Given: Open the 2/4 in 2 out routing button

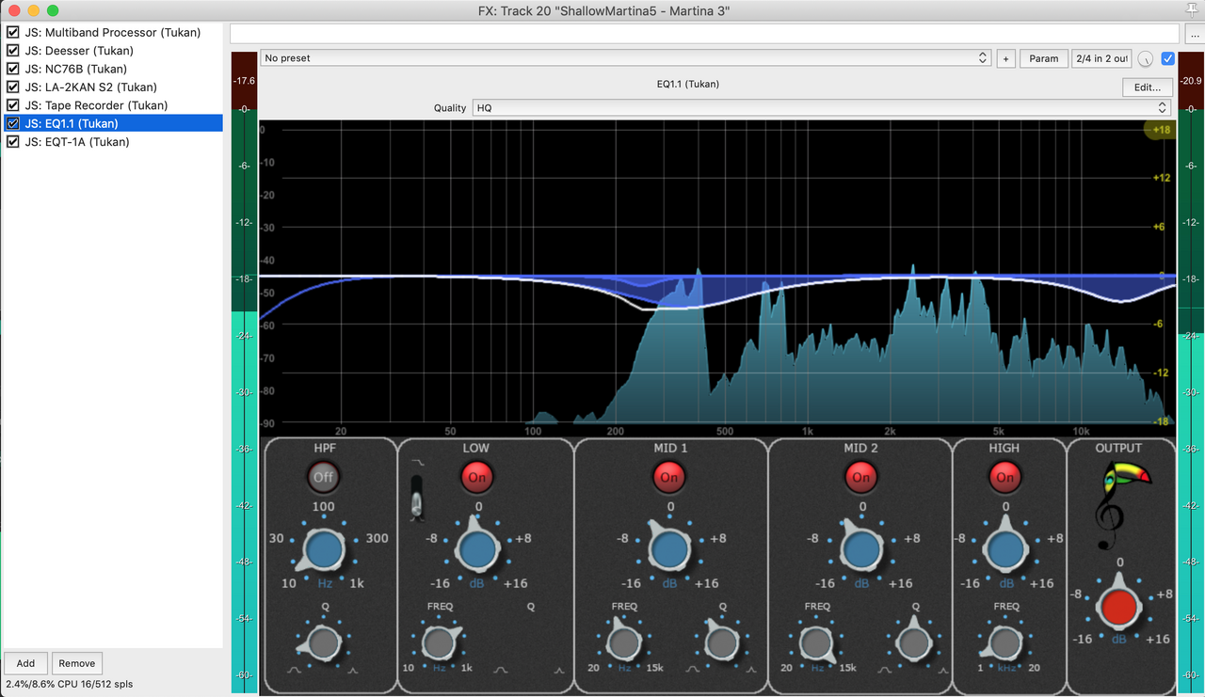Looking at the screenshot, I should (1101, 58).
